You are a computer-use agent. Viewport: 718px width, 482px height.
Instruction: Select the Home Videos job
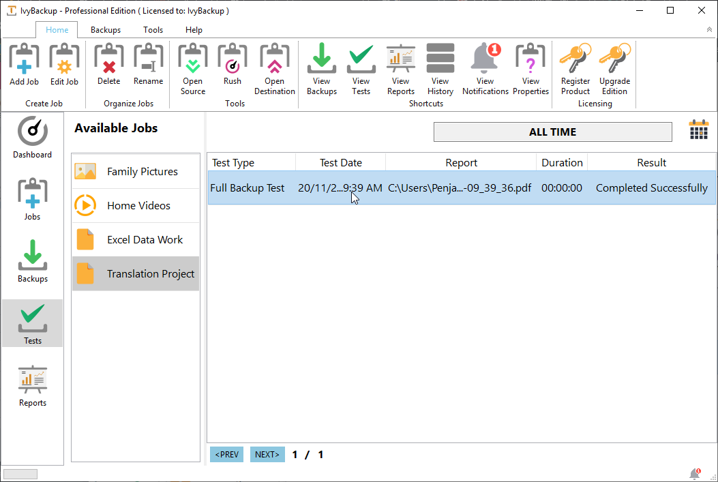[136, 205]
